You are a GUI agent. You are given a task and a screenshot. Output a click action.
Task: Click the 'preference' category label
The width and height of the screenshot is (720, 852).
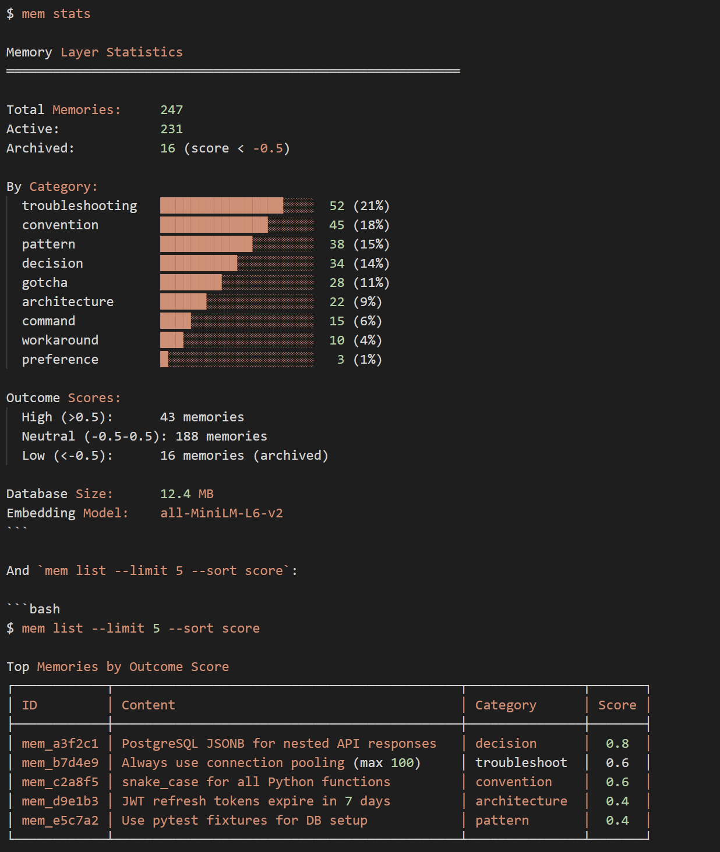(60, 359)
